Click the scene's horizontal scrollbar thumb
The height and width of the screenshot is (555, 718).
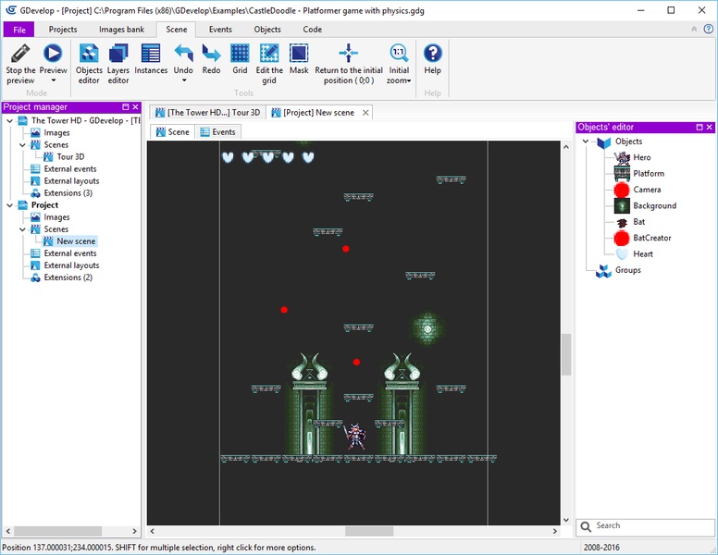(368, 531)
